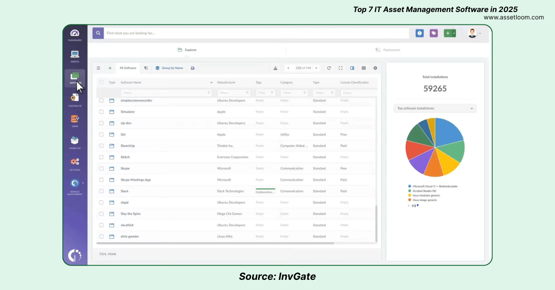Open the SketchUp software entry
555x290 pixels.
tap(128, 146)
